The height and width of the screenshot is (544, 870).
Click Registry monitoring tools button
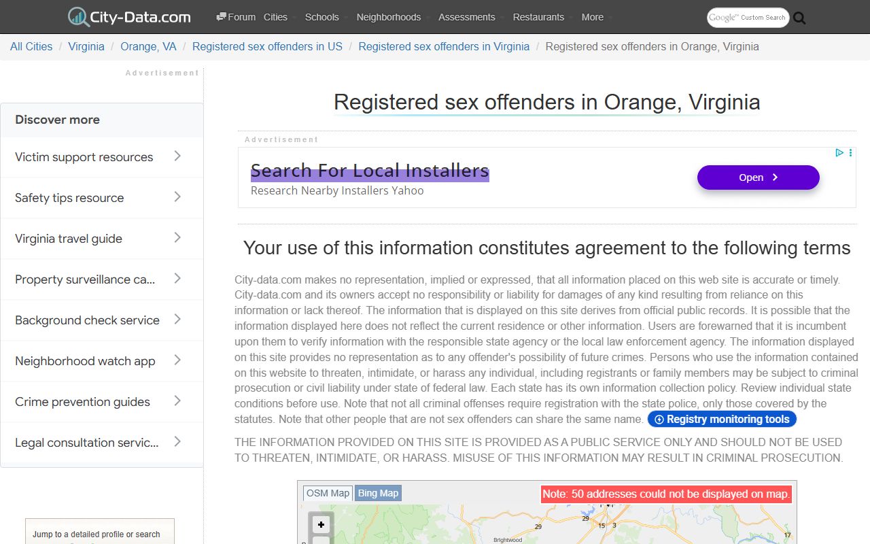722,419
